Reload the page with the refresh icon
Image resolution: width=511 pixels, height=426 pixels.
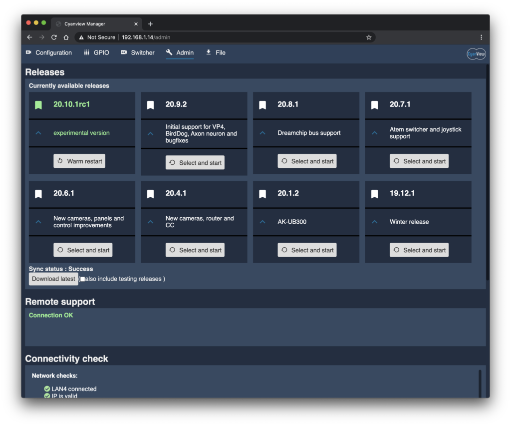point(54,37)
